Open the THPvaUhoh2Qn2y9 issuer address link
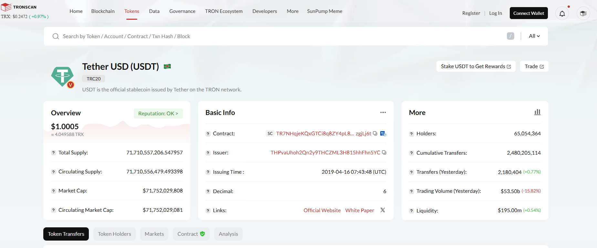Screen dimensions: 597x248 click(325, 153)
